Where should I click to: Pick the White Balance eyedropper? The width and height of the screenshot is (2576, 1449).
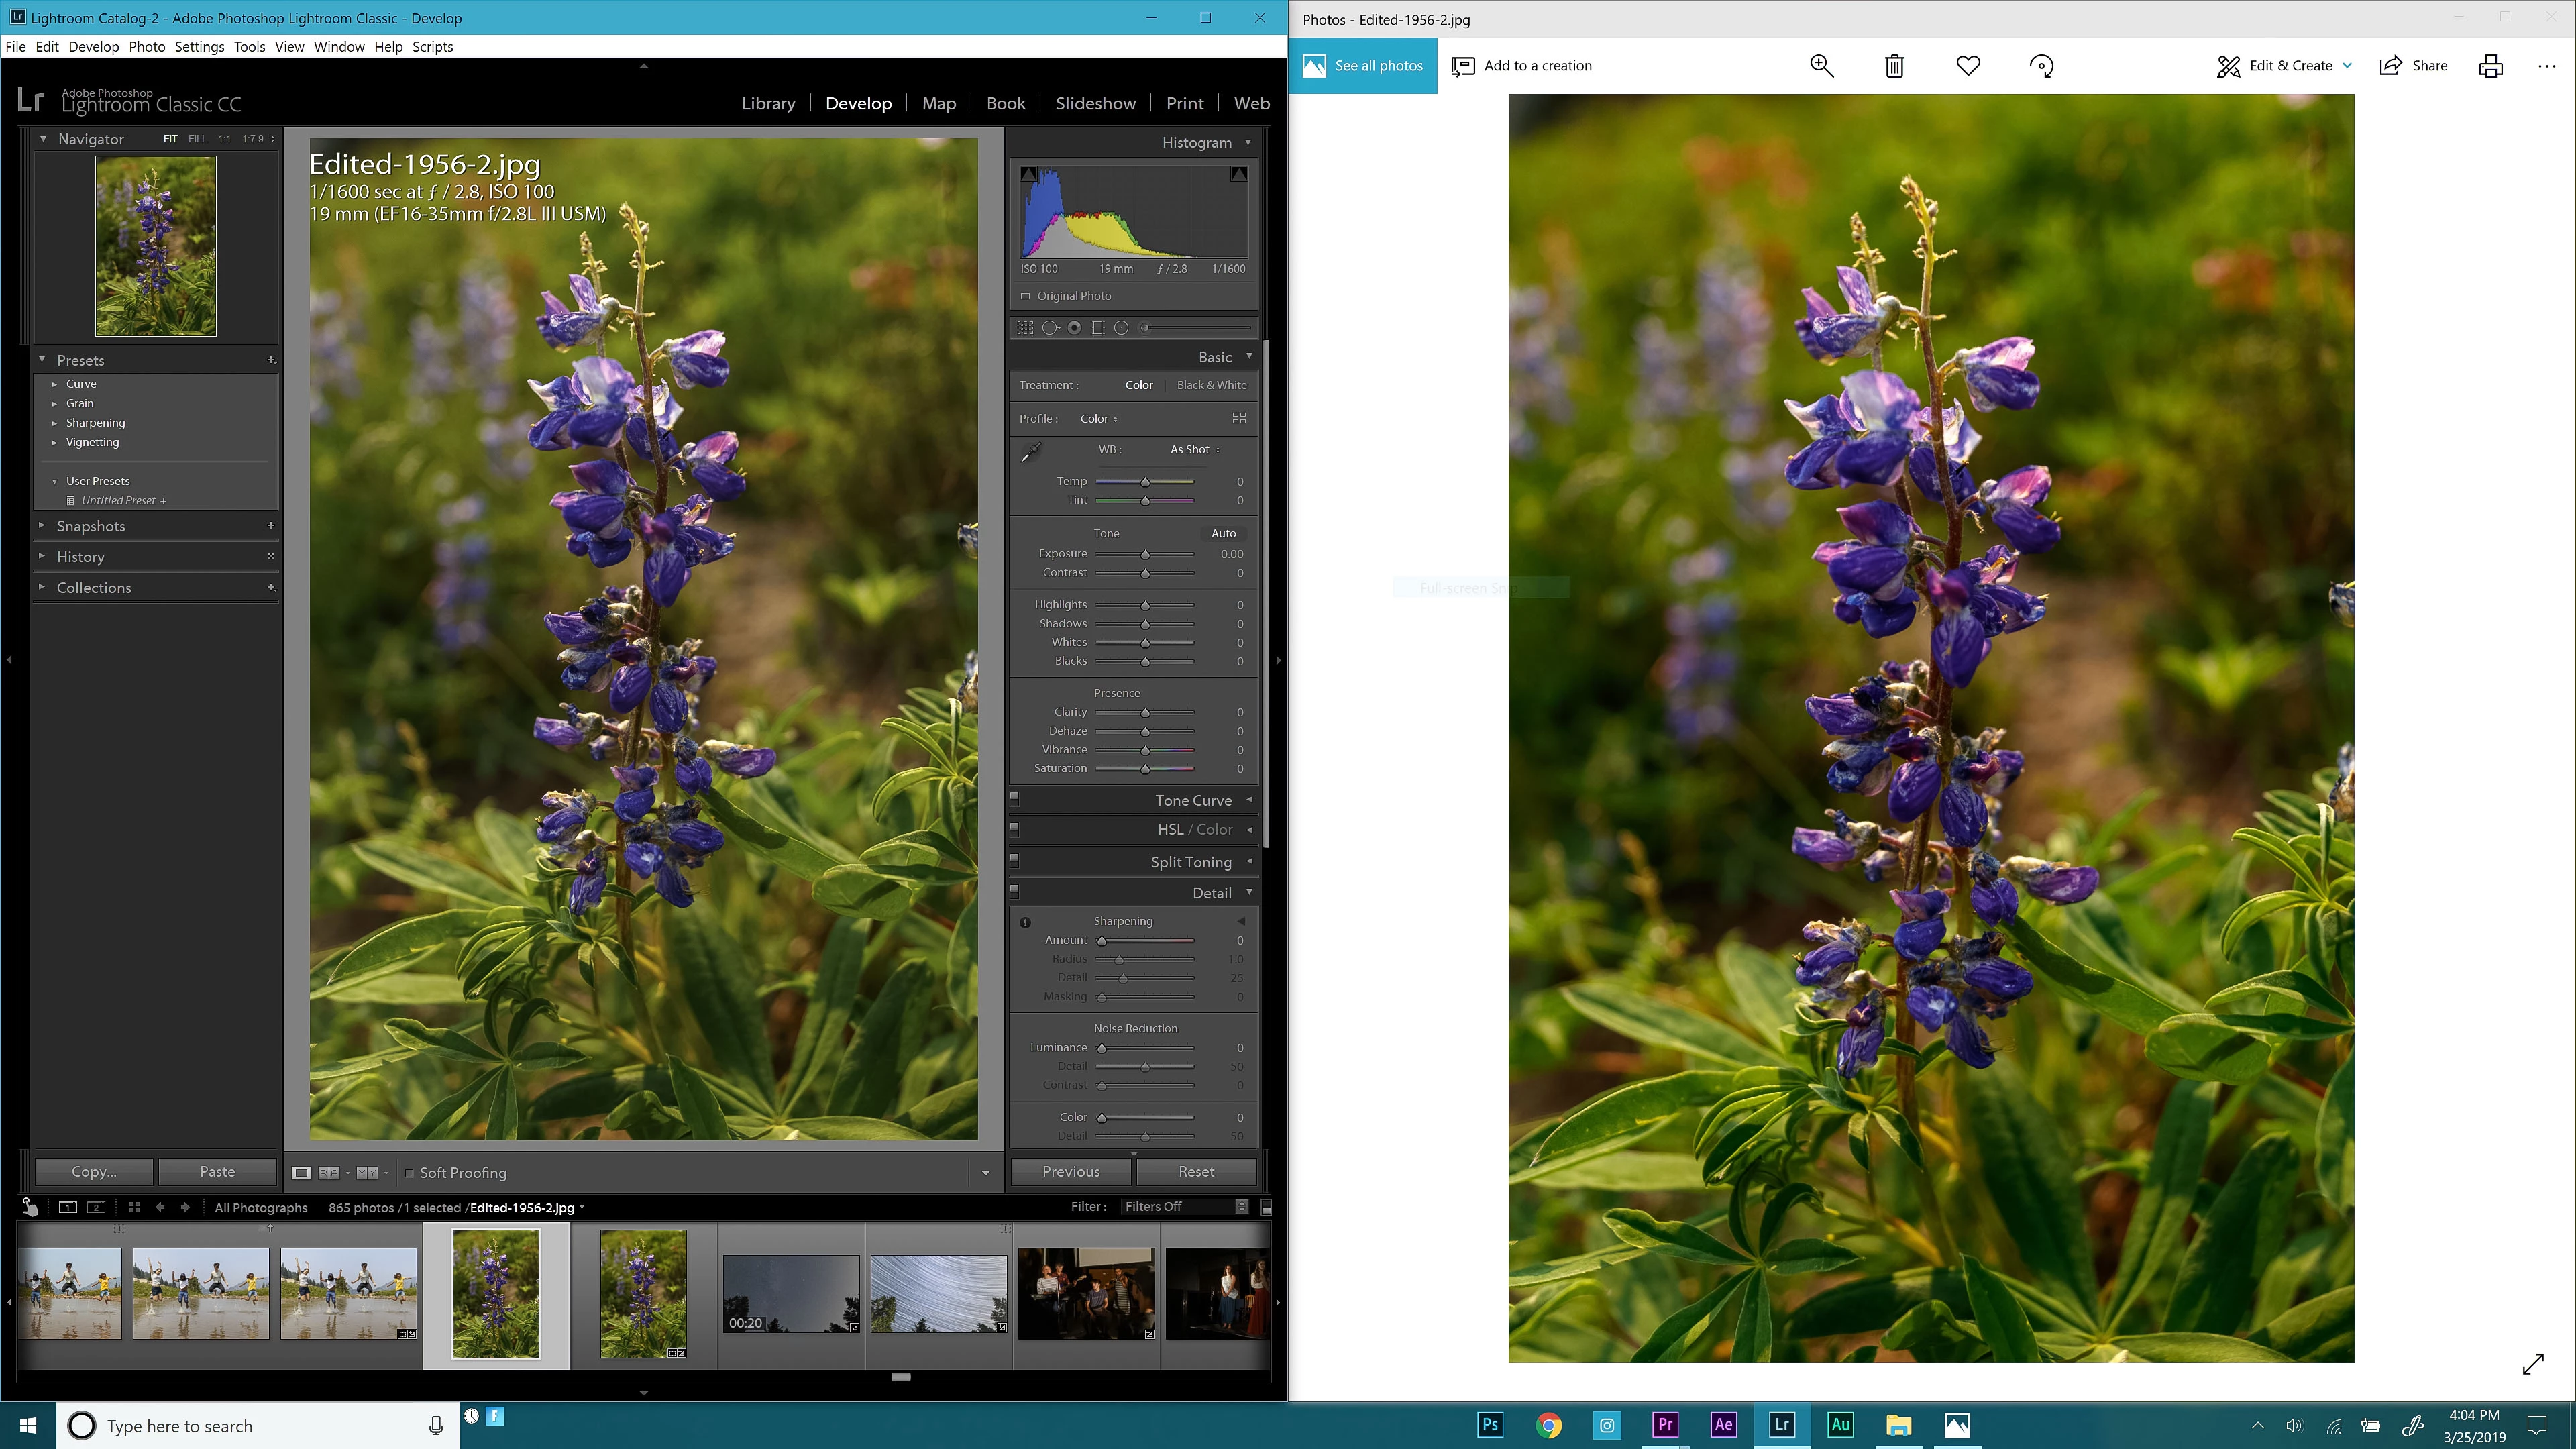(1030, 453)
